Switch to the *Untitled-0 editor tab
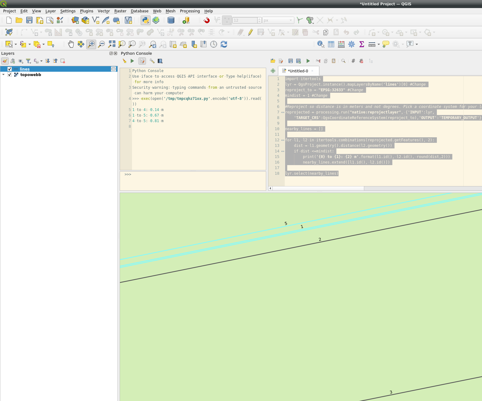 pyautogui.click(x=298, y=71)
